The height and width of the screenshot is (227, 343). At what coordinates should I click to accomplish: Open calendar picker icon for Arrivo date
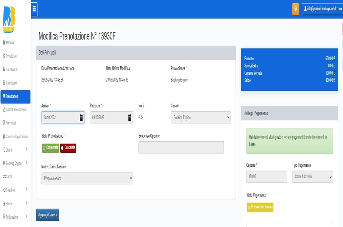click(x=81, y=118)
